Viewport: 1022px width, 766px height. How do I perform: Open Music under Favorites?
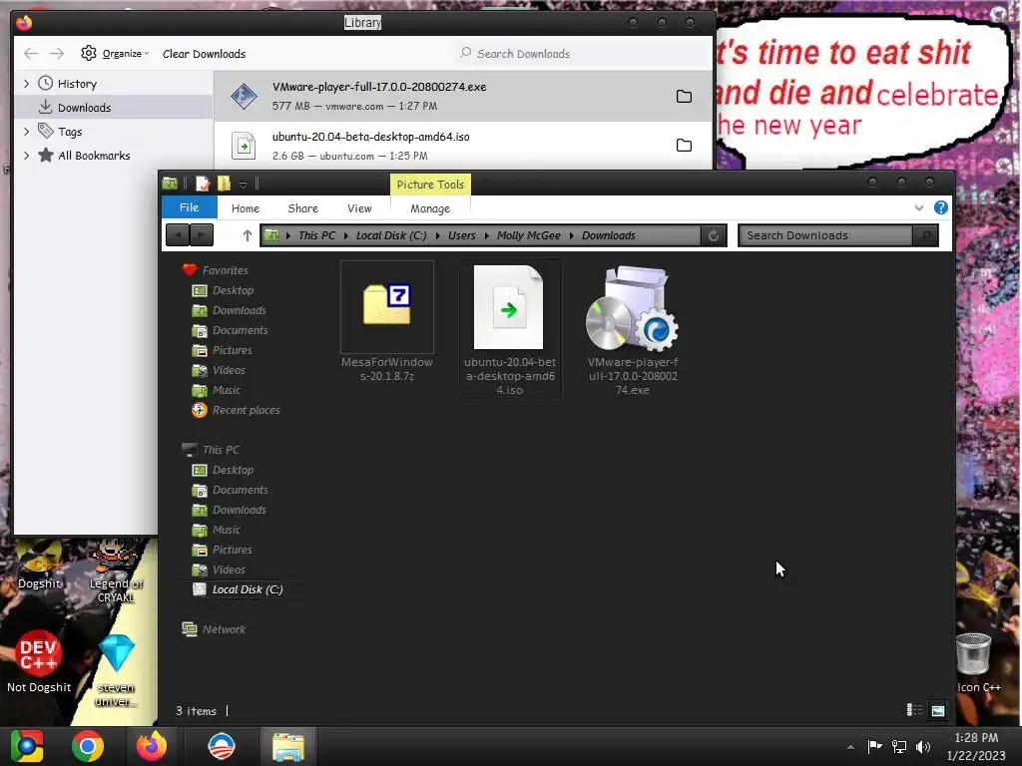(216, 390)
